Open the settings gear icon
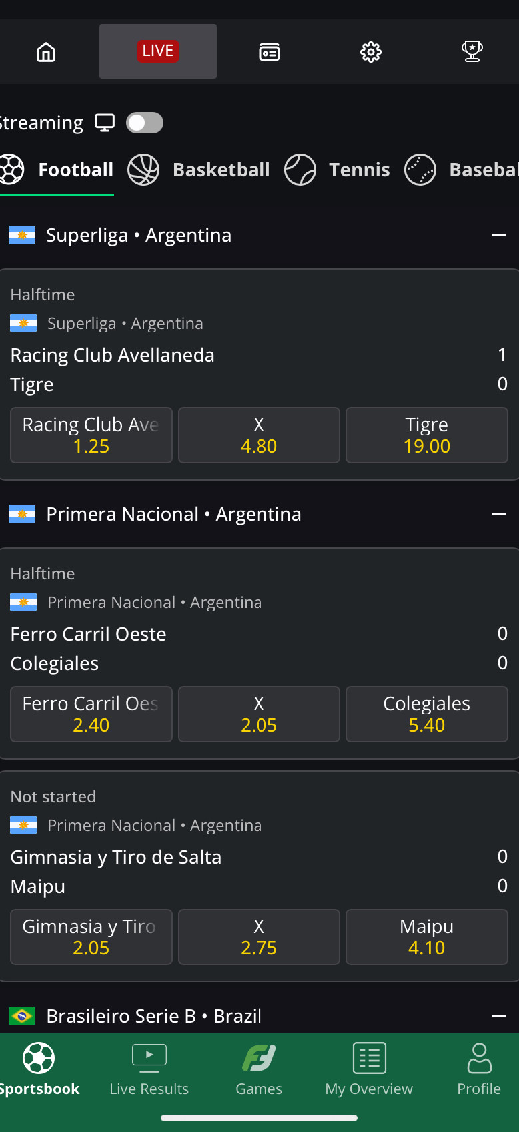 click(371, 52)
